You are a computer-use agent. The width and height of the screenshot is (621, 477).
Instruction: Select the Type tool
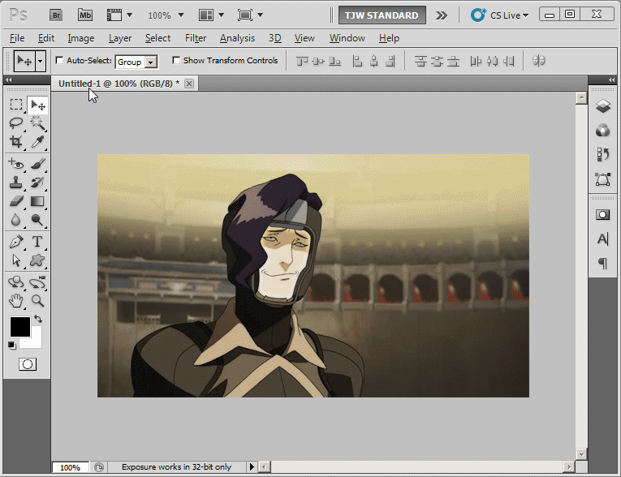coord(37,242)
